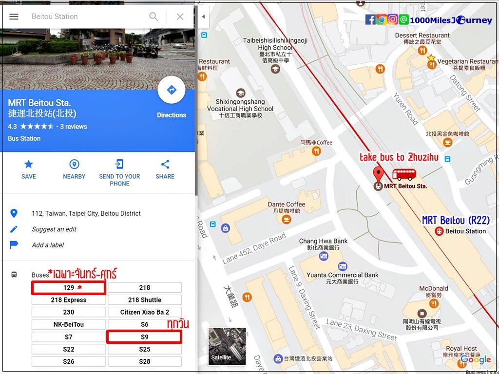
Task: Click the Facebook icon in header
Action: coord(370,19)
